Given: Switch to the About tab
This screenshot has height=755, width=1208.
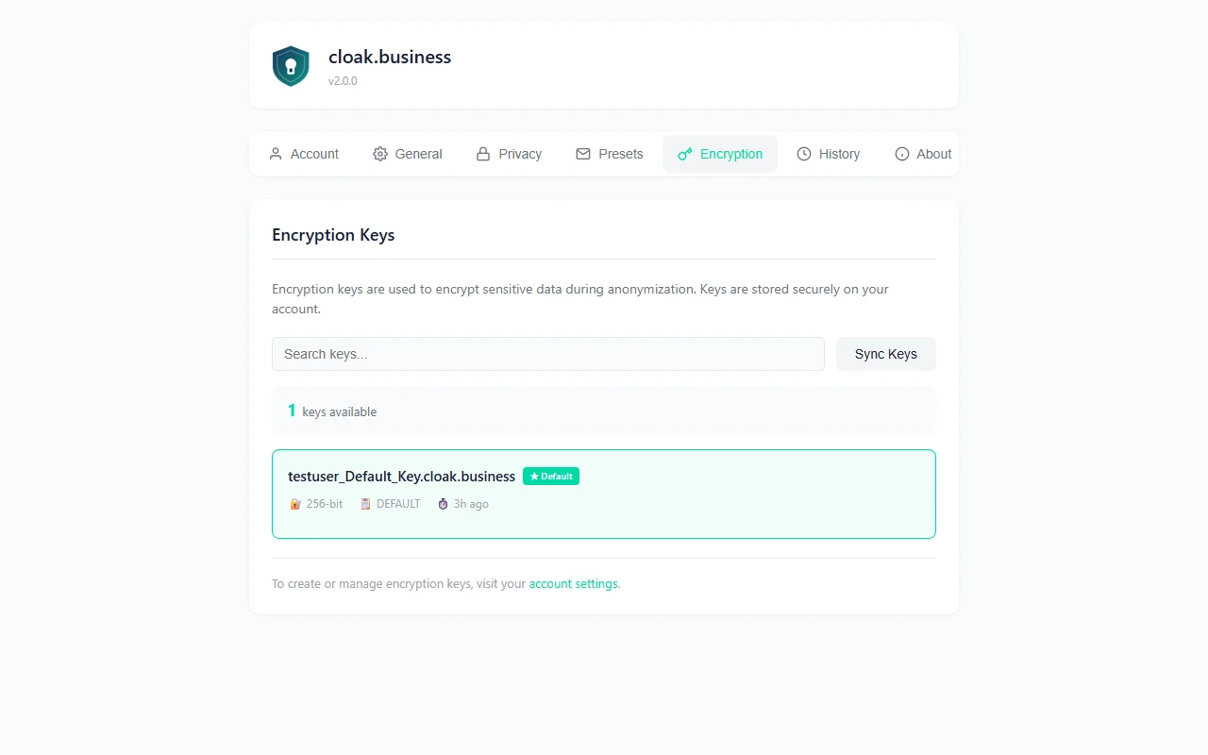Looking at the screenshot, I should [x=923, y=153].
